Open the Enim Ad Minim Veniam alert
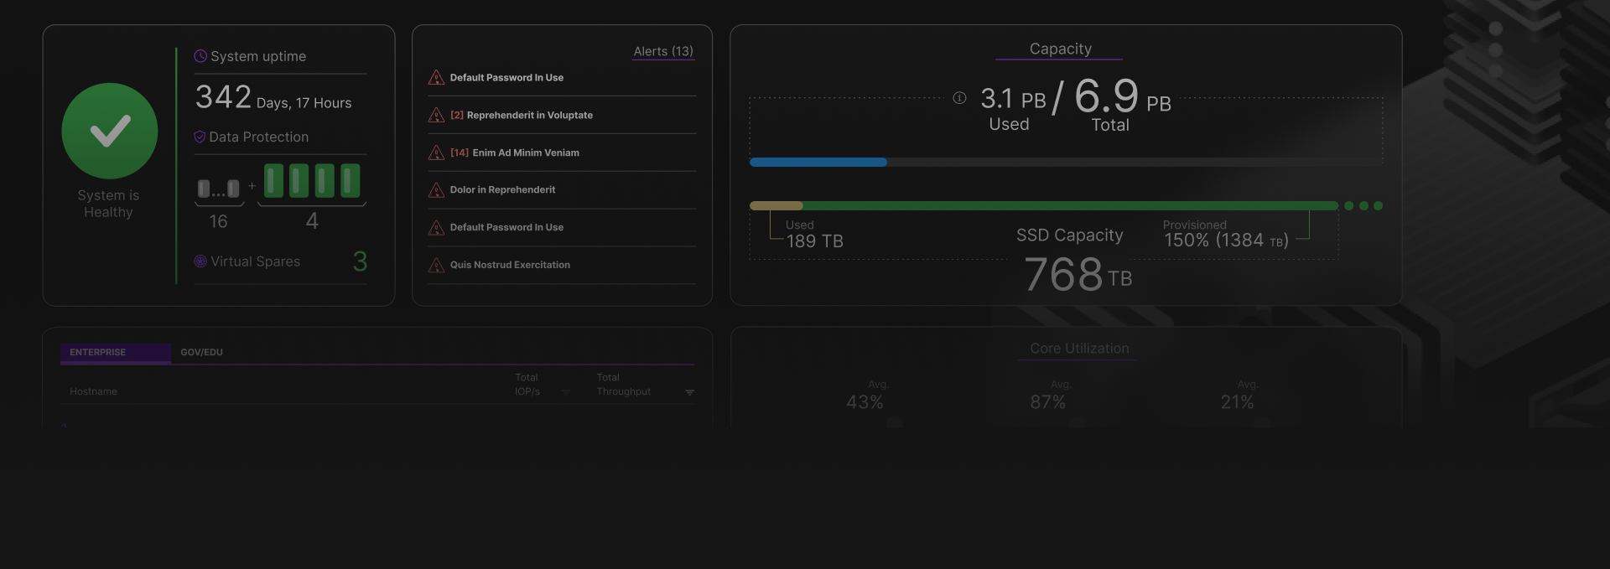 (x=525, y=153)
